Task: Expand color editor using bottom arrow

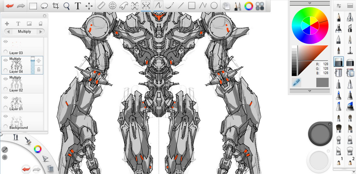Action: point(309,91)
